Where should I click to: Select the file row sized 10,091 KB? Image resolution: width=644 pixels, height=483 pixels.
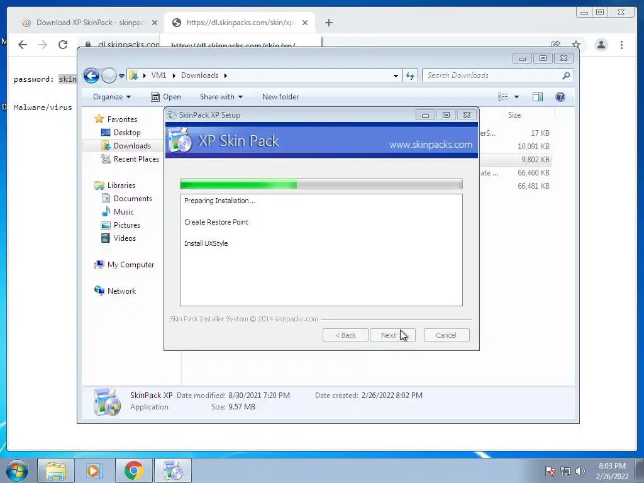516,146
